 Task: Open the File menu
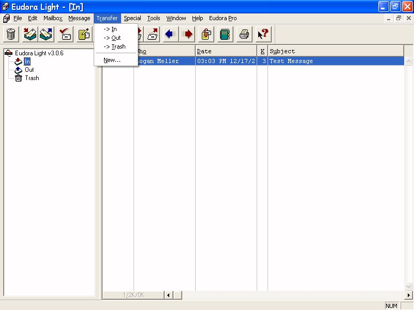[18, 18]
